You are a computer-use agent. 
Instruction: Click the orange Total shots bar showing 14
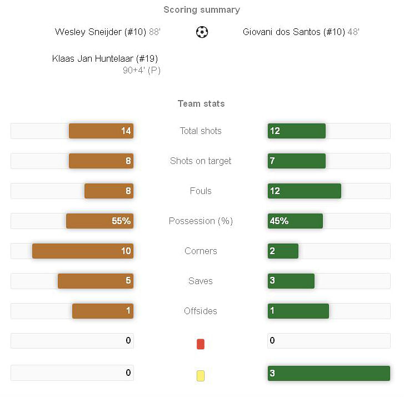(x=101, y=131)
